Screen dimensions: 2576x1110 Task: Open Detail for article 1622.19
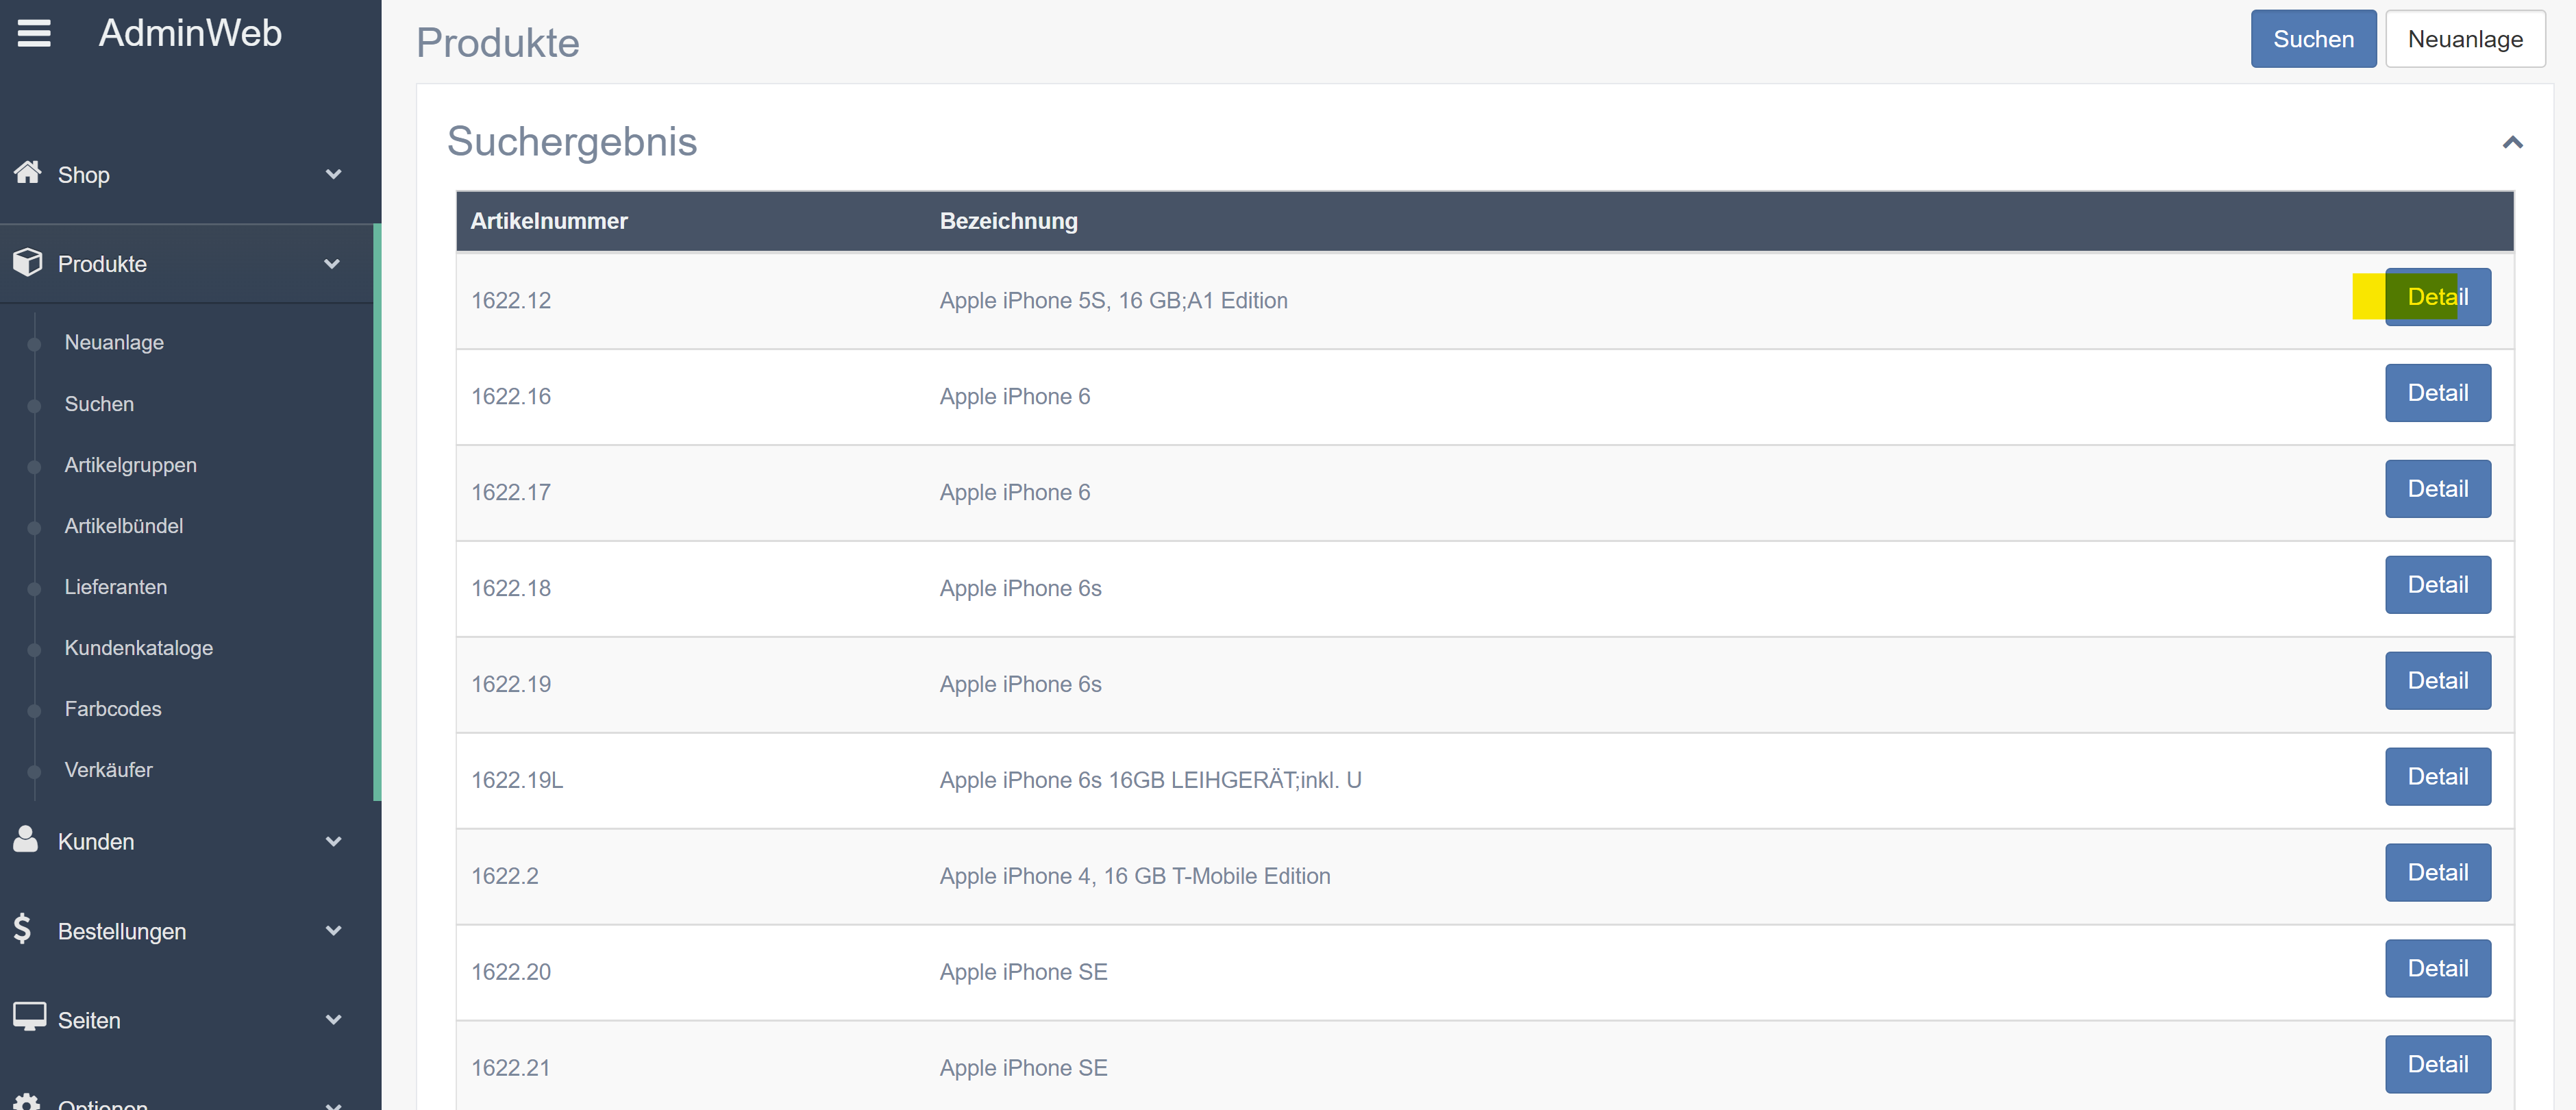click(2437, 681)
